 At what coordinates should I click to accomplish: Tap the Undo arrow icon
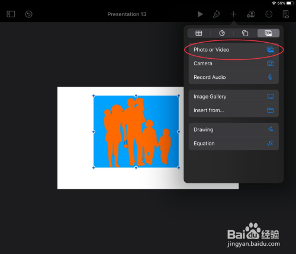pos(29,14)
